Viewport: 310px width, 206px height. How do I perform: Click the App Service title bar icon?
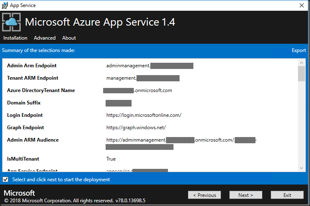tap(5, 5)
